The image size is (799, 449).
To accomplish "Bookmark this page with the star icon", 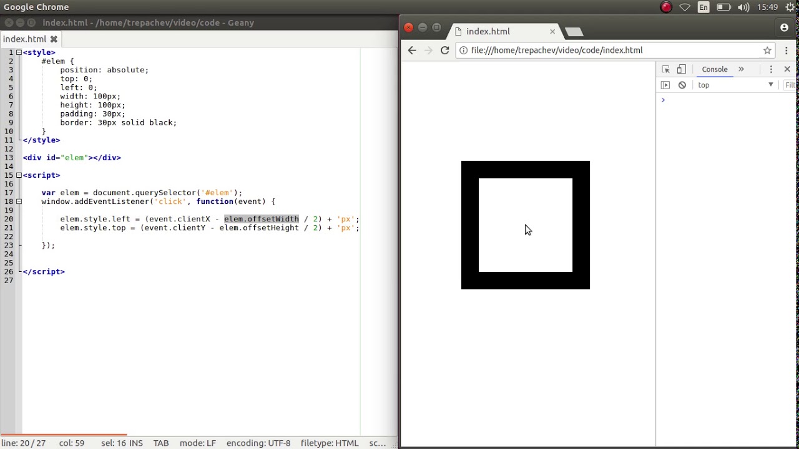I will (x=767, y=51).
